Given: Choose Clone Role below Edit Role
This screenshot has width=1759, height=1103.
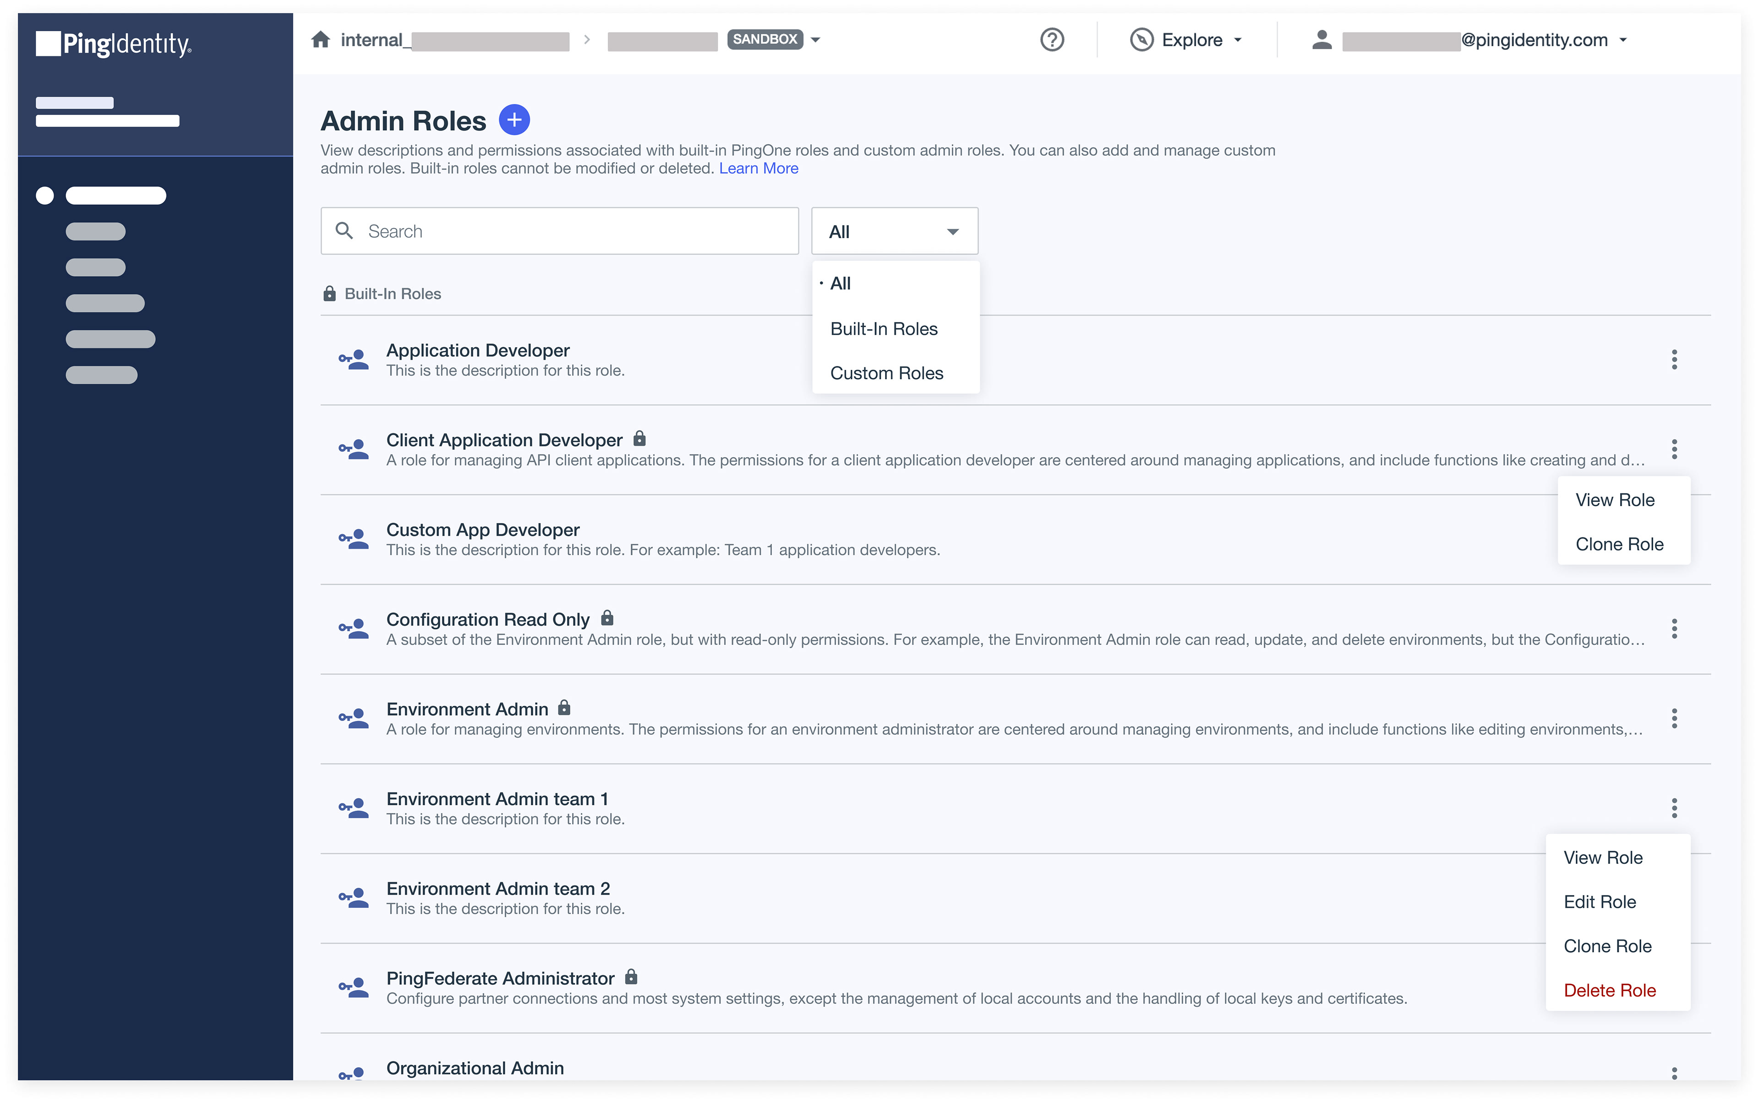Looking at the screenshot, I should 1617,947.
